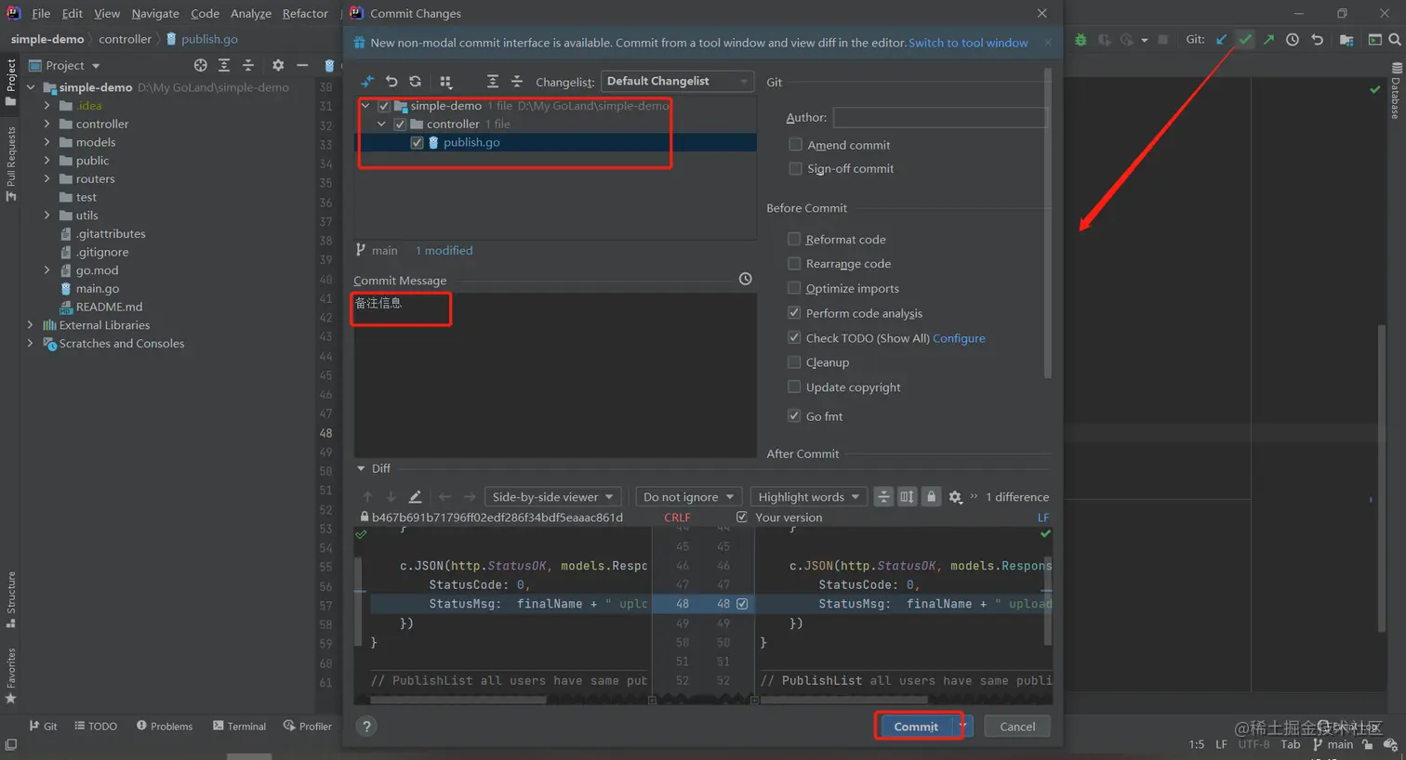This screenshot has height=760, width=1406.
Task: Click the Cancel button
Action: tap(1017, 727)
